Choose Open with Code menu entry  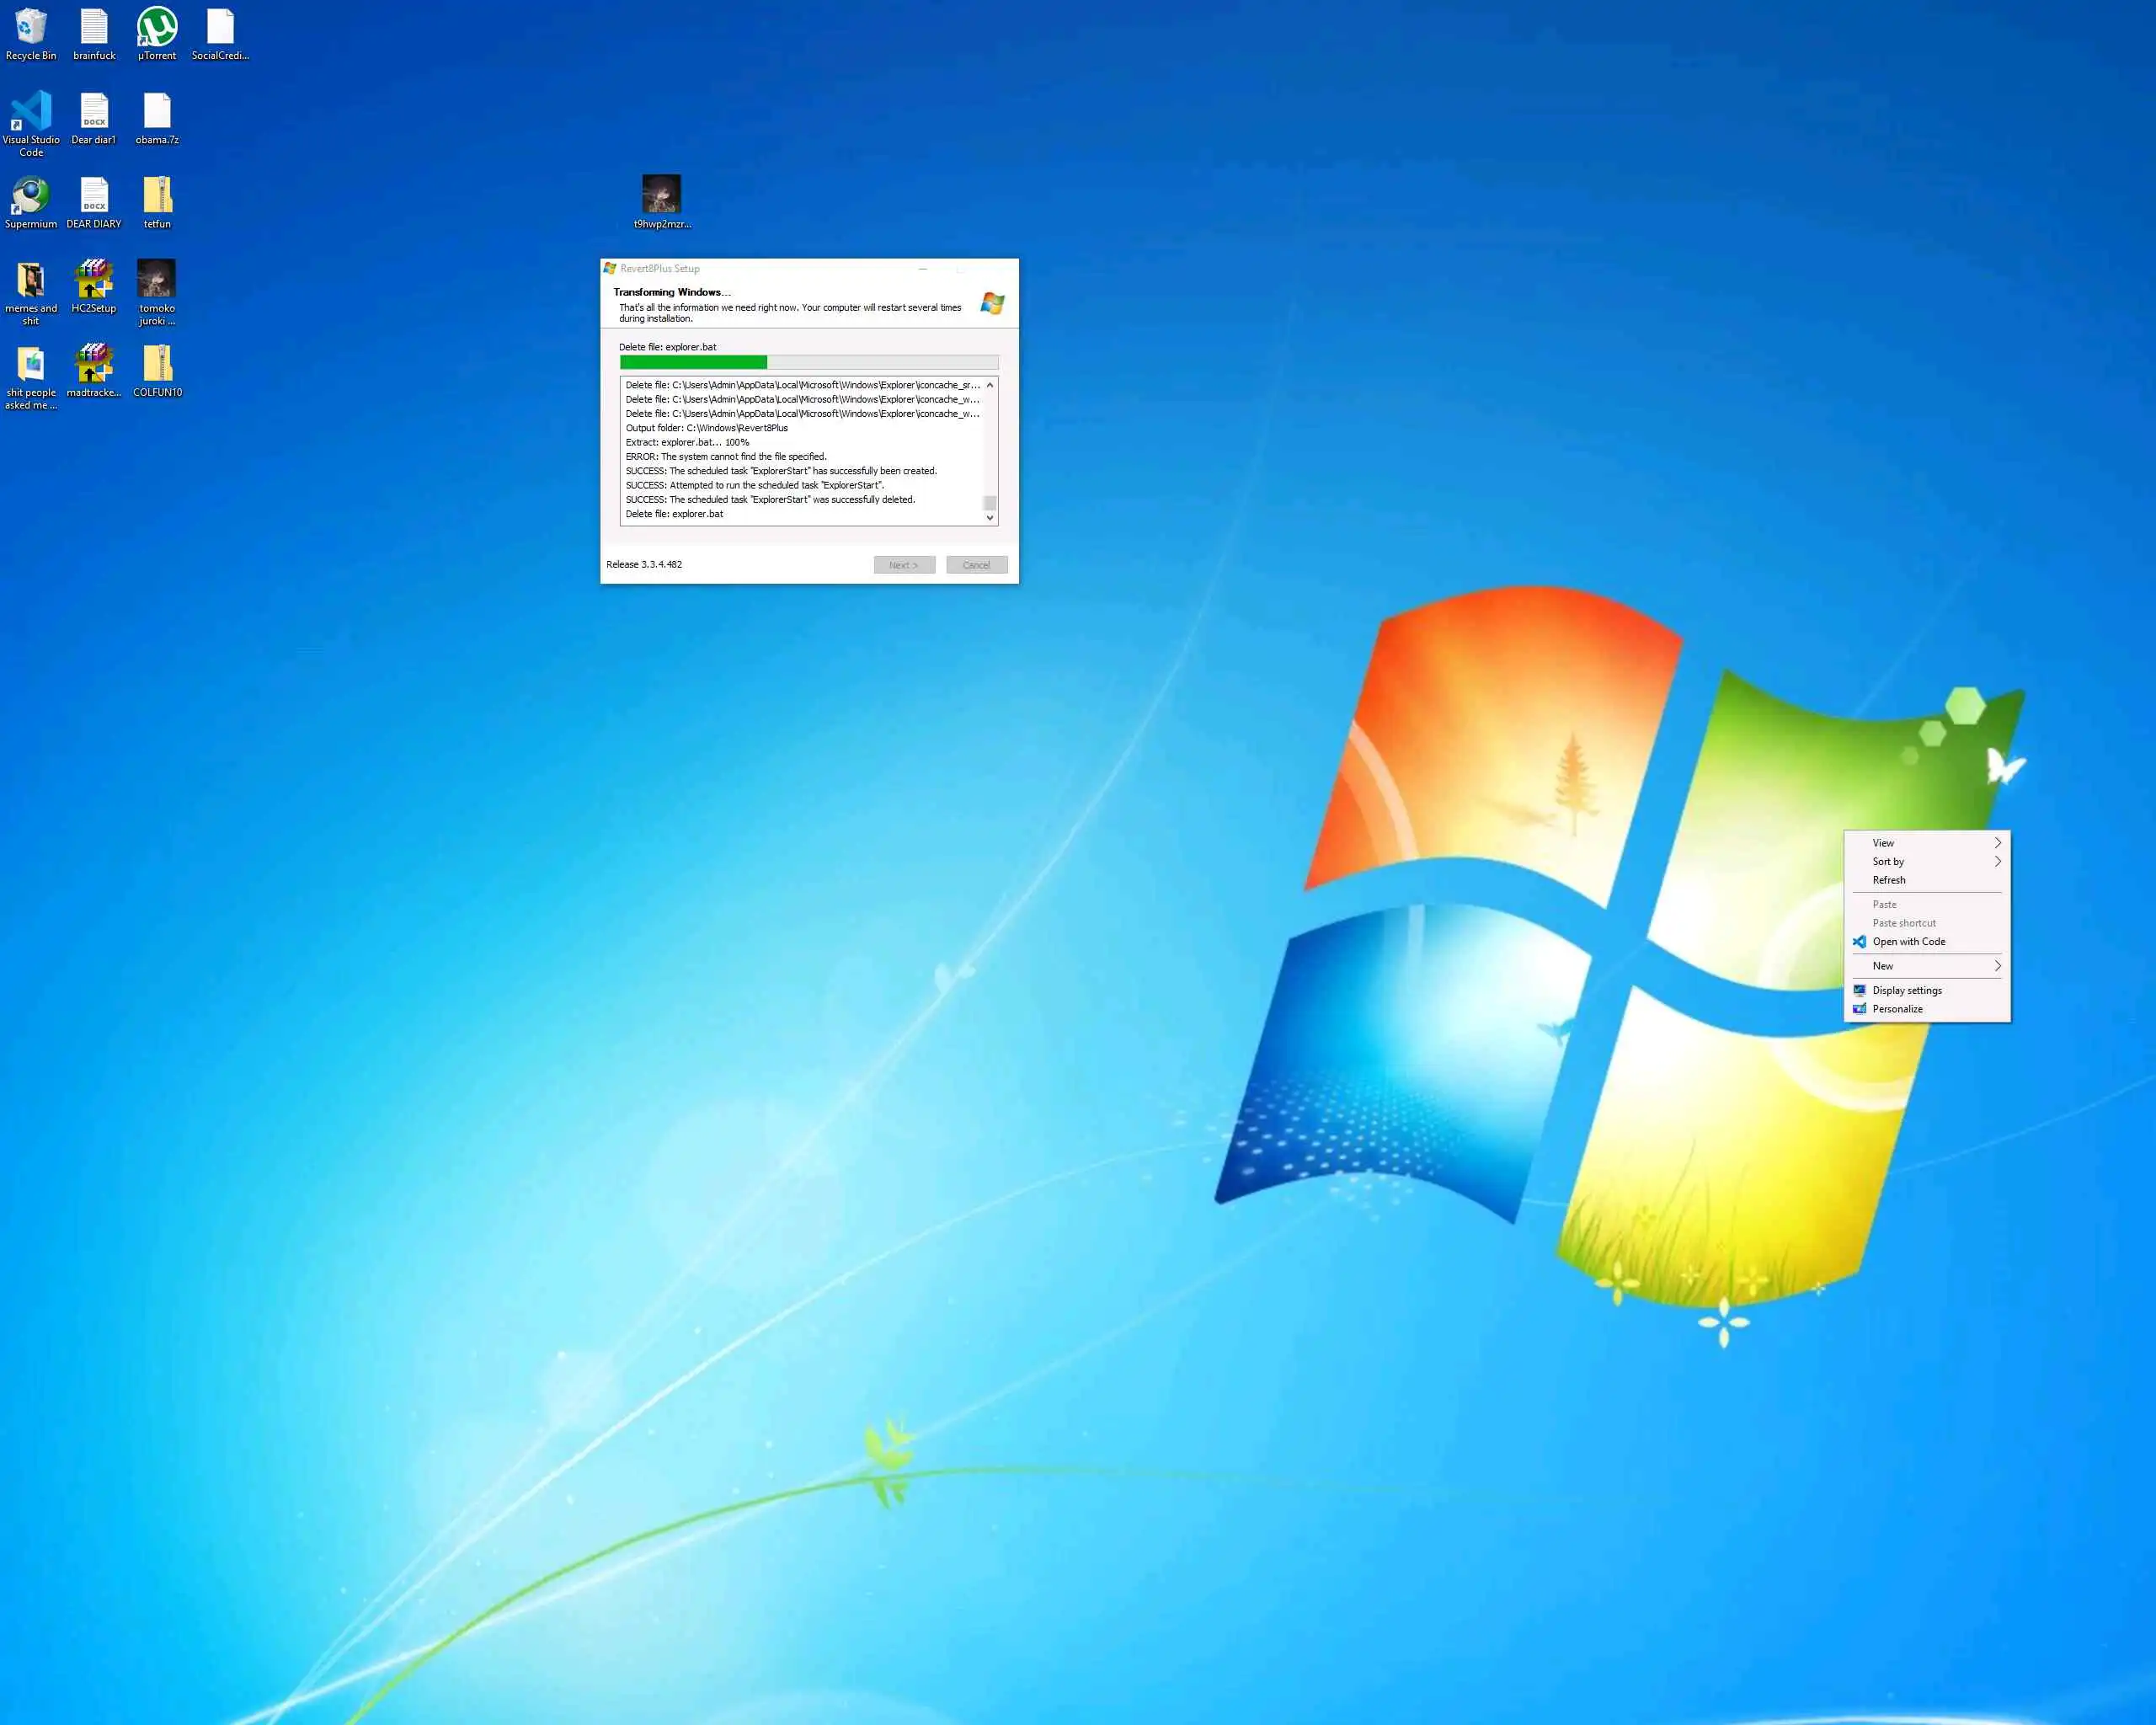pos(1908,941)
